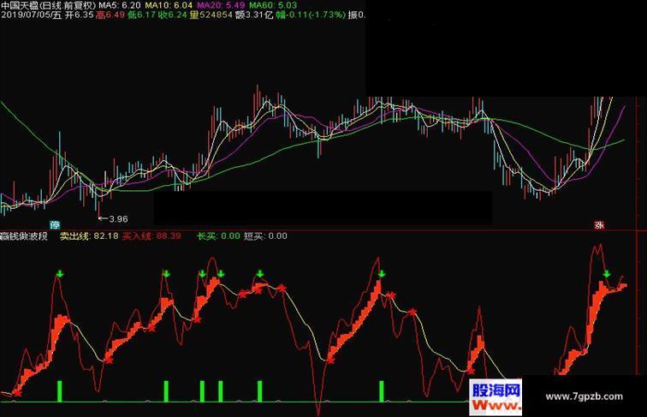Click the high price 高6.49
Viewport: 647px width, 417px height.
[110, 15]
